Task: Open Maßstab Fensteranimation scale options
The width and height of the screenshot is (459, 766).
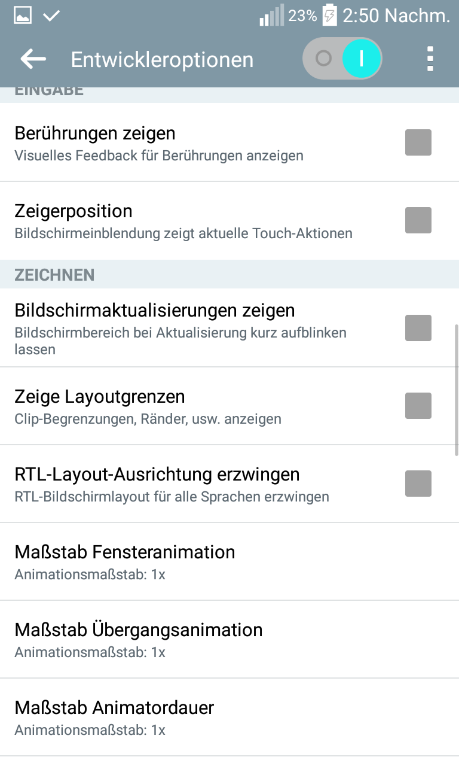Action: click(x=229, y=561)
